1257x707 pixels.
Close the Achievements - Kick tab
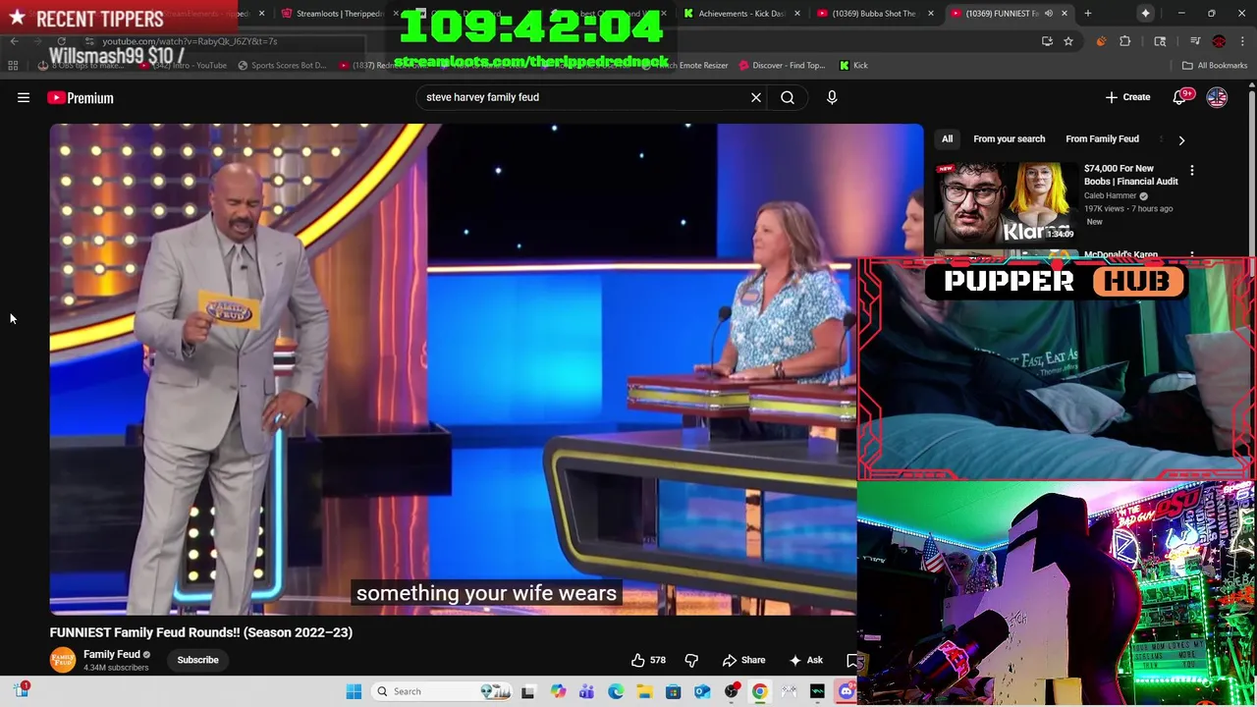[796, 14]
